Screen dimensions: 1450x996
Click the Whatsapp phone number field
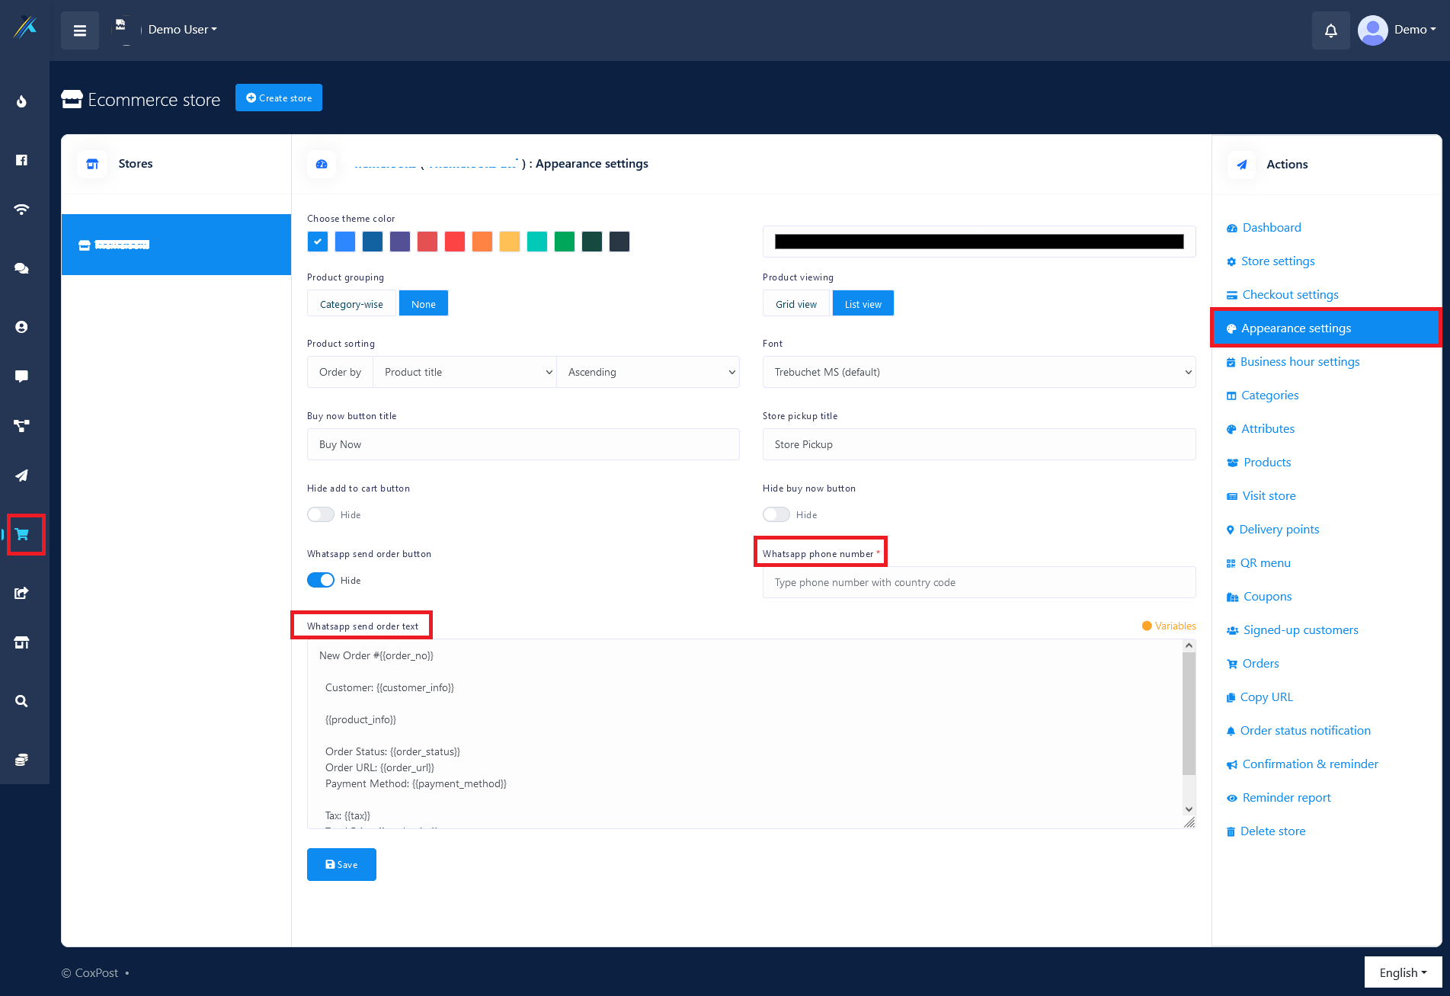[978, 582]
